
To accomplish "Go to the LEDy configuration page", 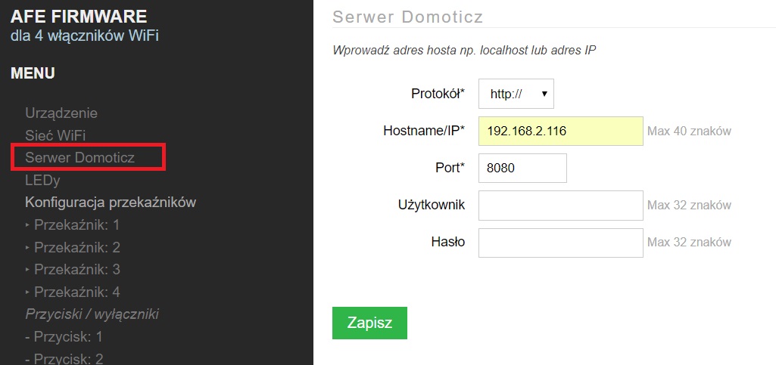I will pos(42,181).
